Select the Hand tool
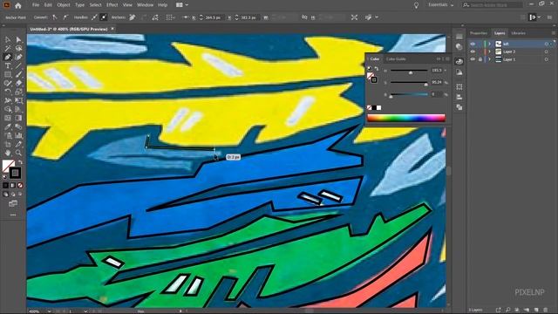558x314 pixels. (x=8, y=154)
